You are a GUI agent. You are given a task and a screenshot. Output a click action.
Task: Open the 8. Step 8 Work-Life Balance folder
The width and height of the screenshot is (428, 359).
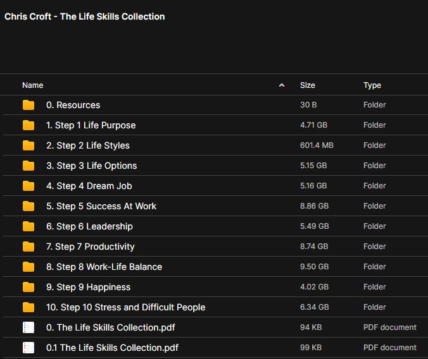[x=104, y=267]
